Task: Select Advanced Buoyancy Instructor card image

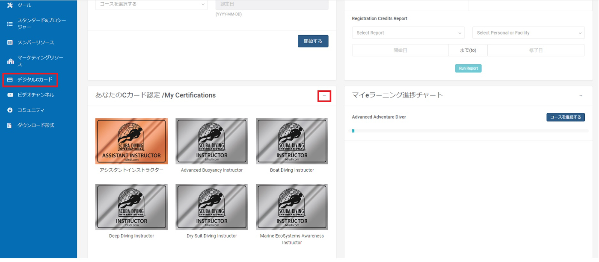Action: click(x=212, y=141)
